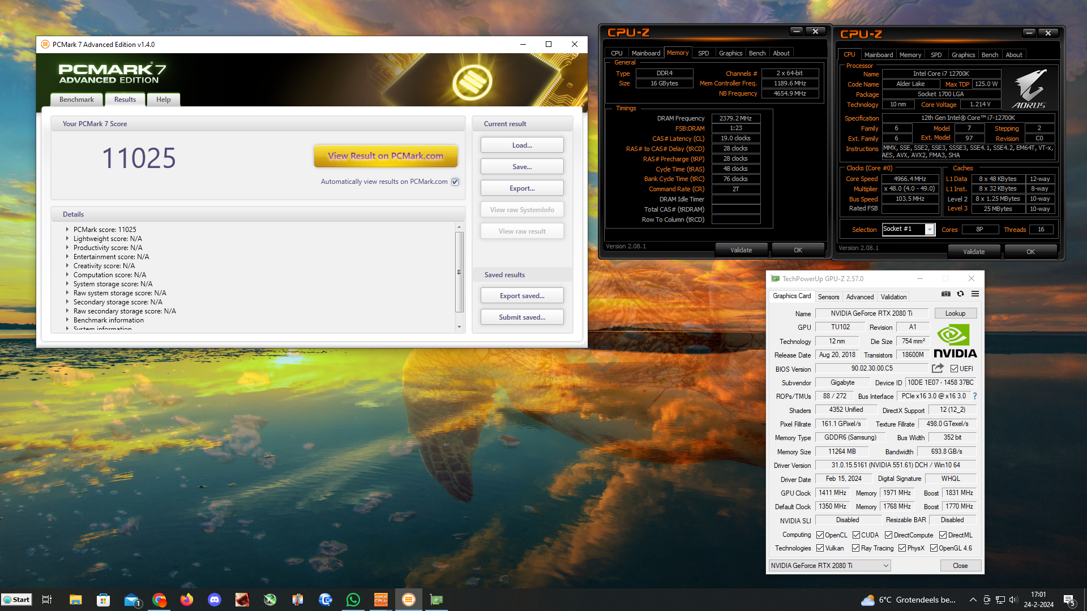This screenshot has height=611, width=1087.
Task: Switch to Google Chrome on the taskbar
Action: coord(159,600)
